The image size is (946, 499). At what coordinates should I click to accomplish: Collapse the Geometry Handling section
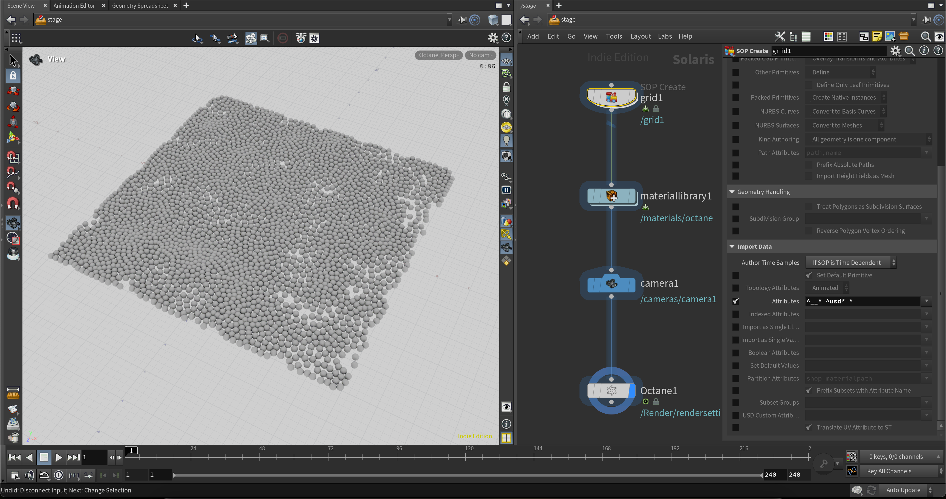tap(732, 192)
